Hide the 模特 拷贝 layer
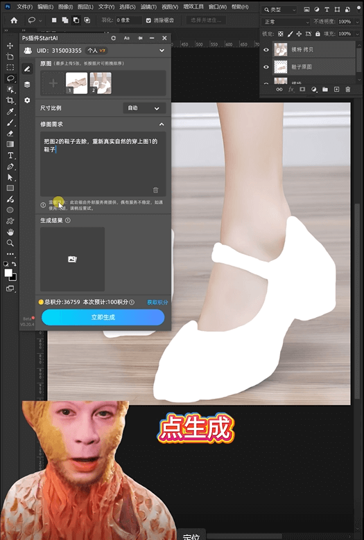Image resolution: width=364 pixels, height=540 pixels. (x=266, y=50)
